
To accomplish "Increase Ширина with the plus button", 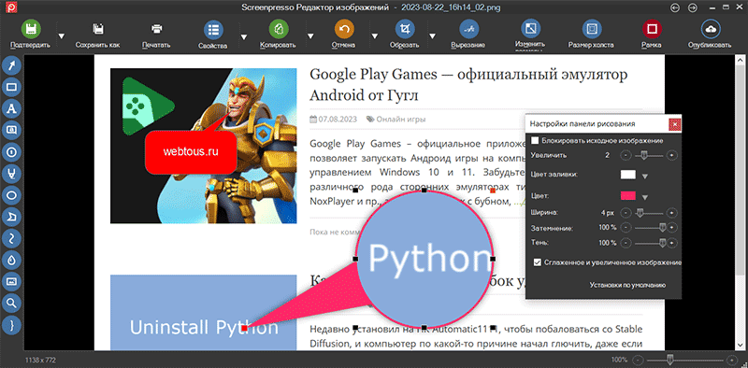I will [671, 213].
